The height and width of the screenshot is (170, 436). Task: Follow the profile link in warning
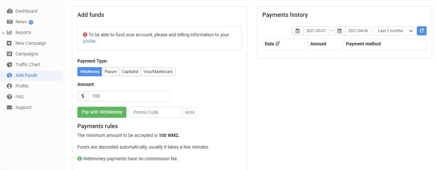tap(89, 41)
